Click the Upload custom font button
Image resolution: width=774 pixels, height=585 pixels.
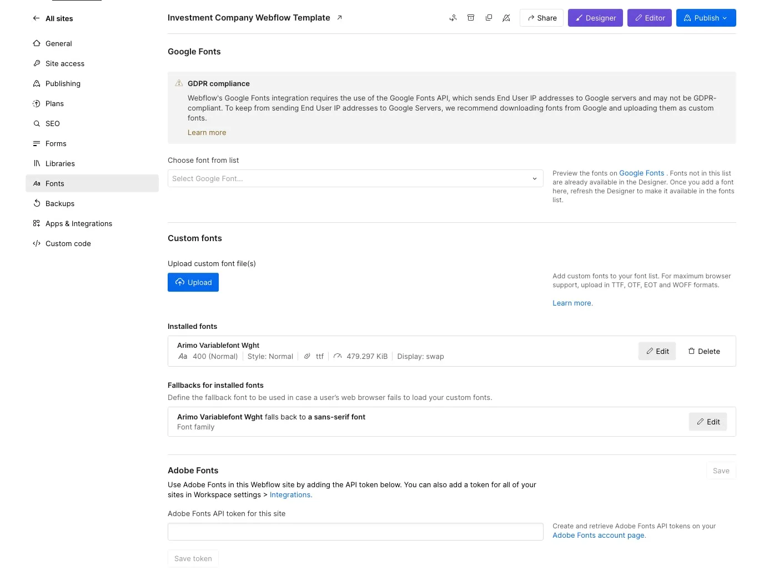193,282
